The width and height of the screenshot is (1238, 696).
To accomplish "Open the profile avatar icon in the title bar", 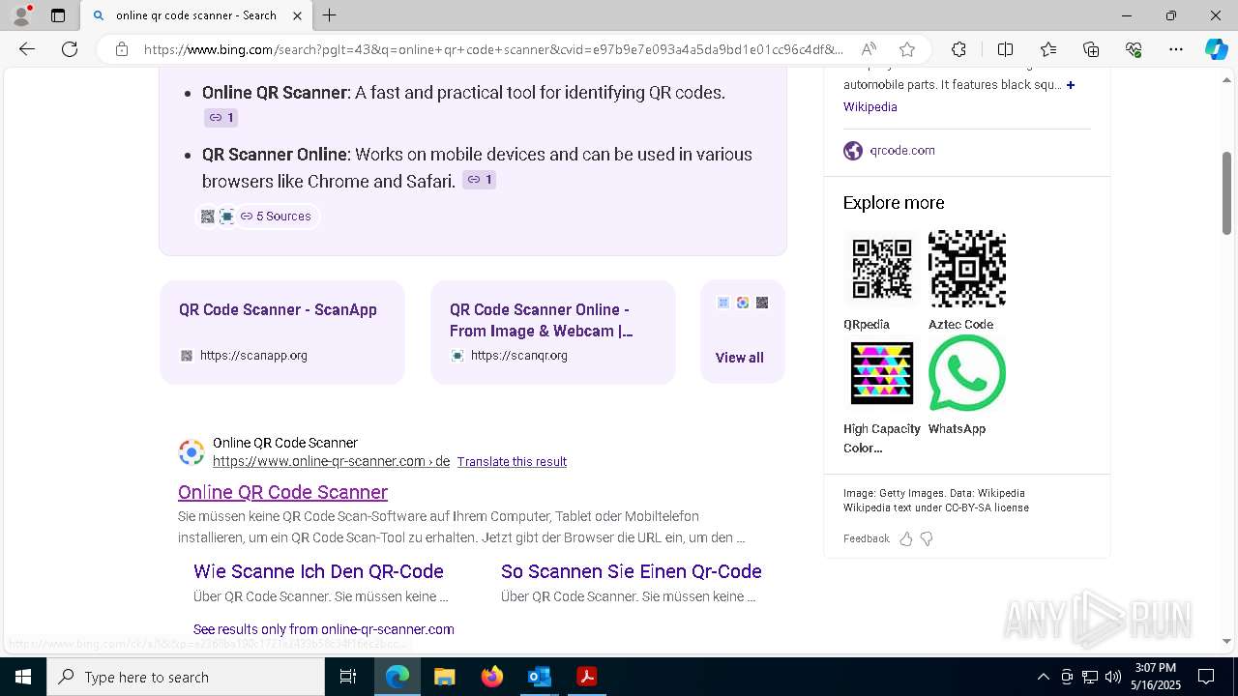I will point(21,15).
